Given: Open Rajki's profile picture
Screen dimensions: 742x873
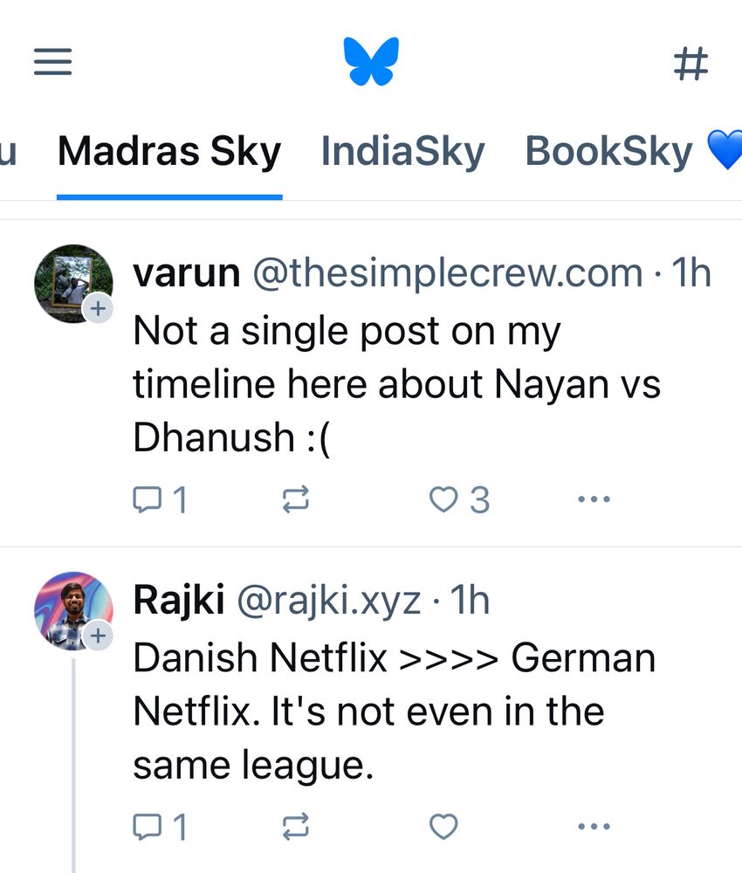Looking at the screenshot, I should pos(70,608).
